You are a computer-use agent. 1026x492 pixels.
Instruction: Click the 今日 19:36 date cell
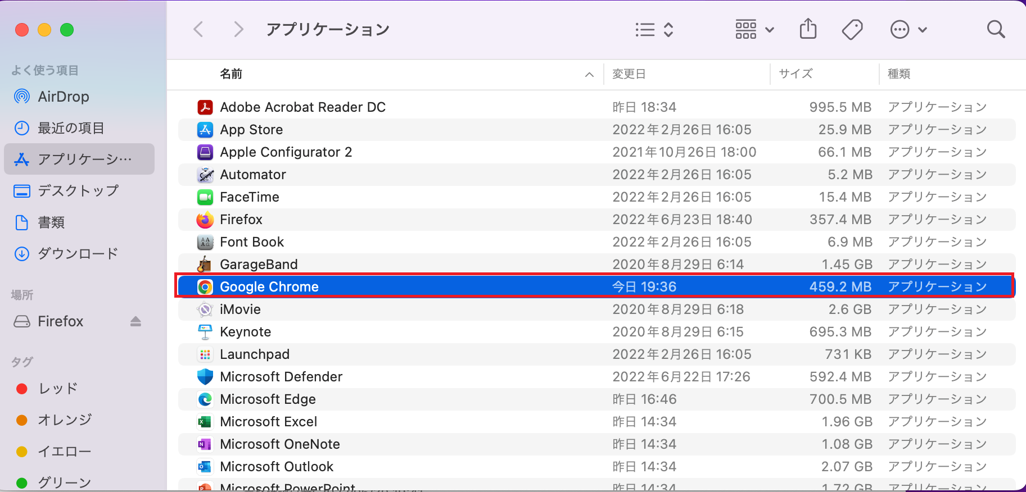(644, 287)
